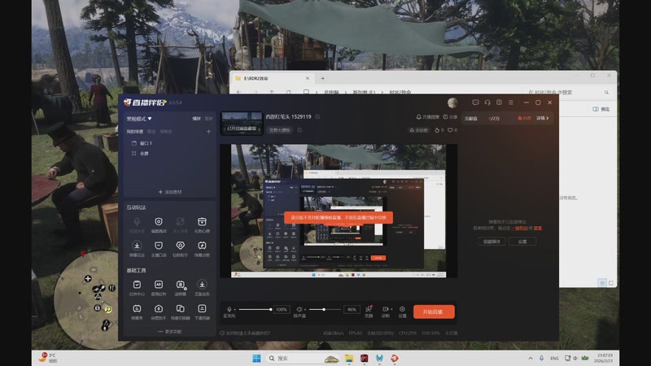The image size is (651, 366).
Task: Click 荒野大镖客 category tag
Action: [279, 130]
